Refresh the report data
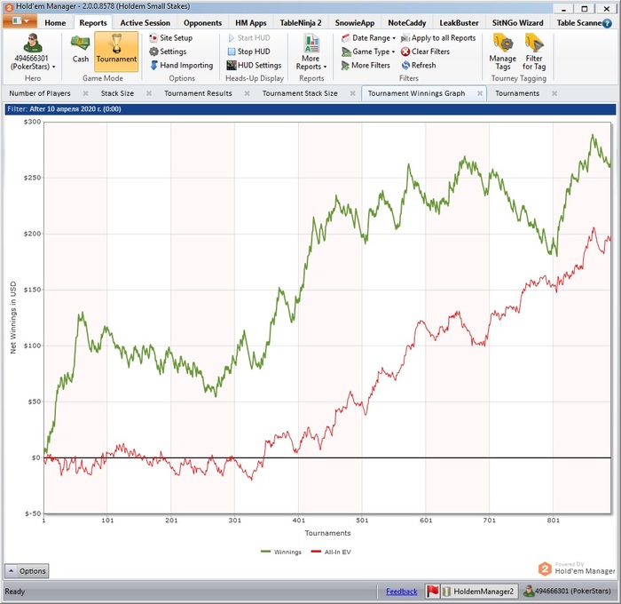The width and height of the screenshot is (621, 604). coord(419,65)
